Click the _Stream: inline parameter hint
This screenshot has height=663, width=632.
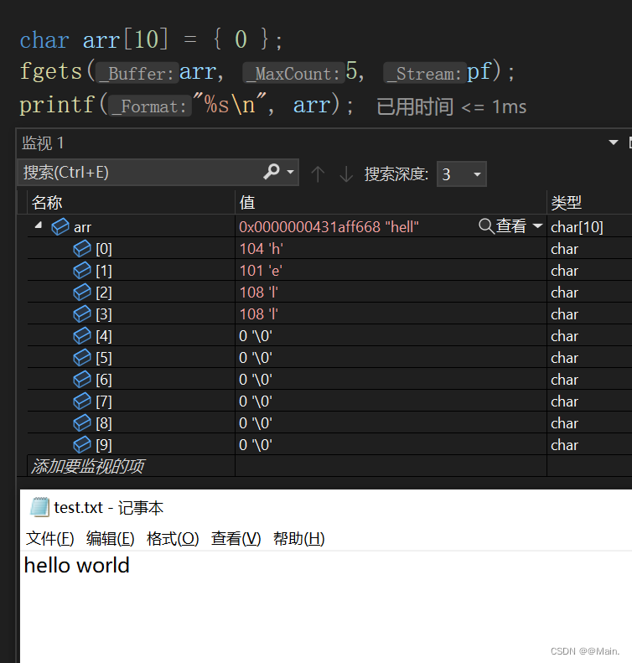425,74
